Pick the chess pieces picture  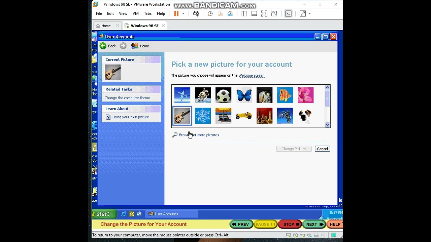264,116
